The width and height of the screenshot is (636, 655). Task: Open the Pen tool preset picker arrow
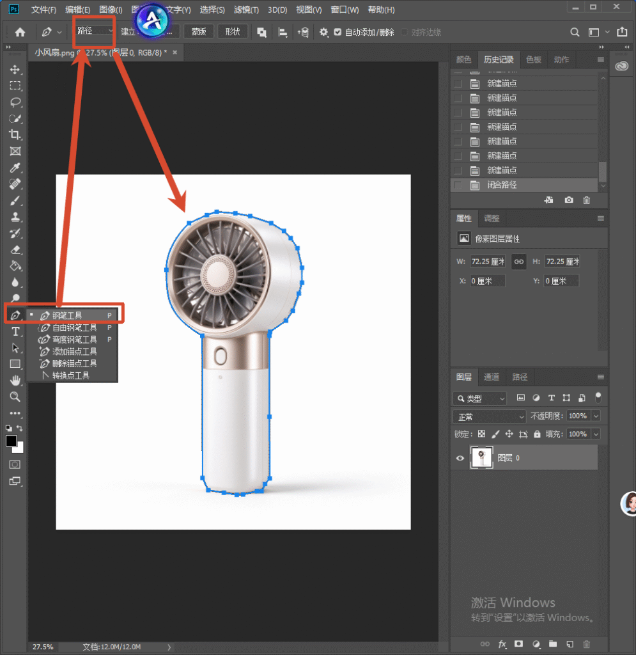(x=59, y=32)
